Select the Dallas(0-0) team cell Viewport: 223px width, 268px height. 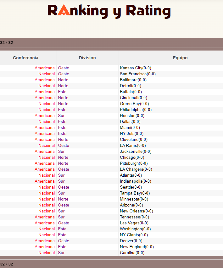click(x=130, y=121)
